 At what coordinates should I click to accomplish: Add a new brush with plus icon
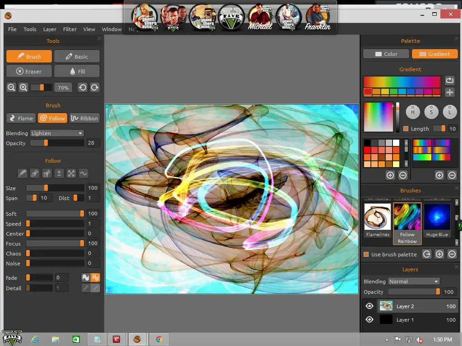[439, 254]
